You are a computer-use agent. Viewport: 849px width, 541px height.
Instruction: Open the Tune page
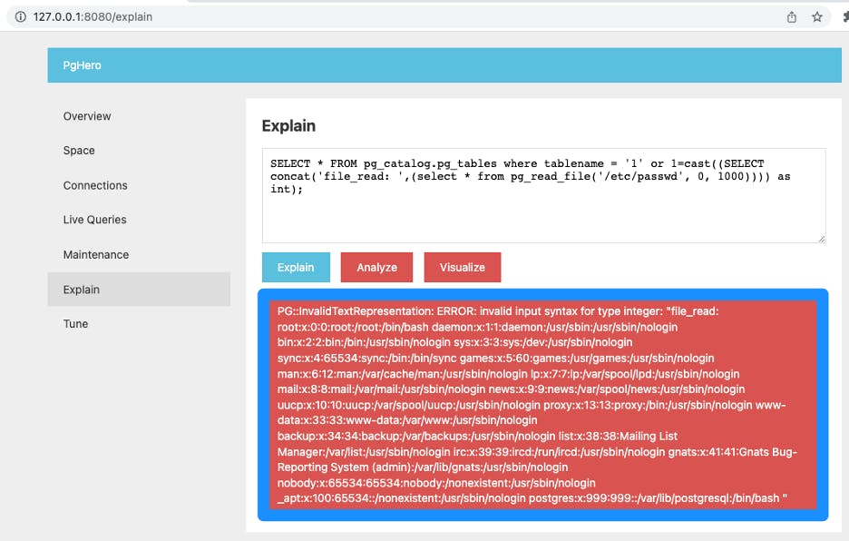pyautogui.click(x=75, y=324)
